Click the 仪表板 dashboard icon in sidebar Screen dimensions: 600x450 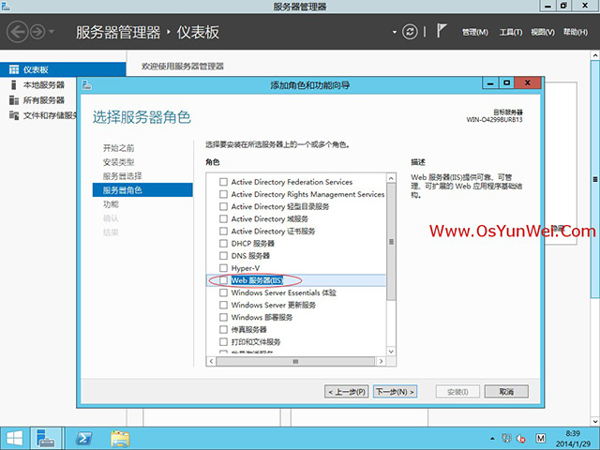pyautogui.click(x=14, y=69)
